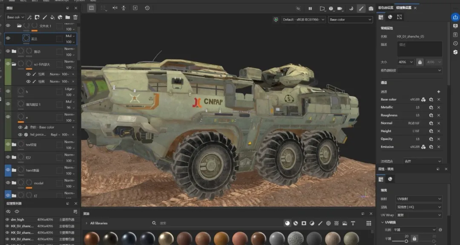Click the camera screenshot icon in viewport toolbar
The height and width of the screenshot is (245, 460).
(371, 9)
